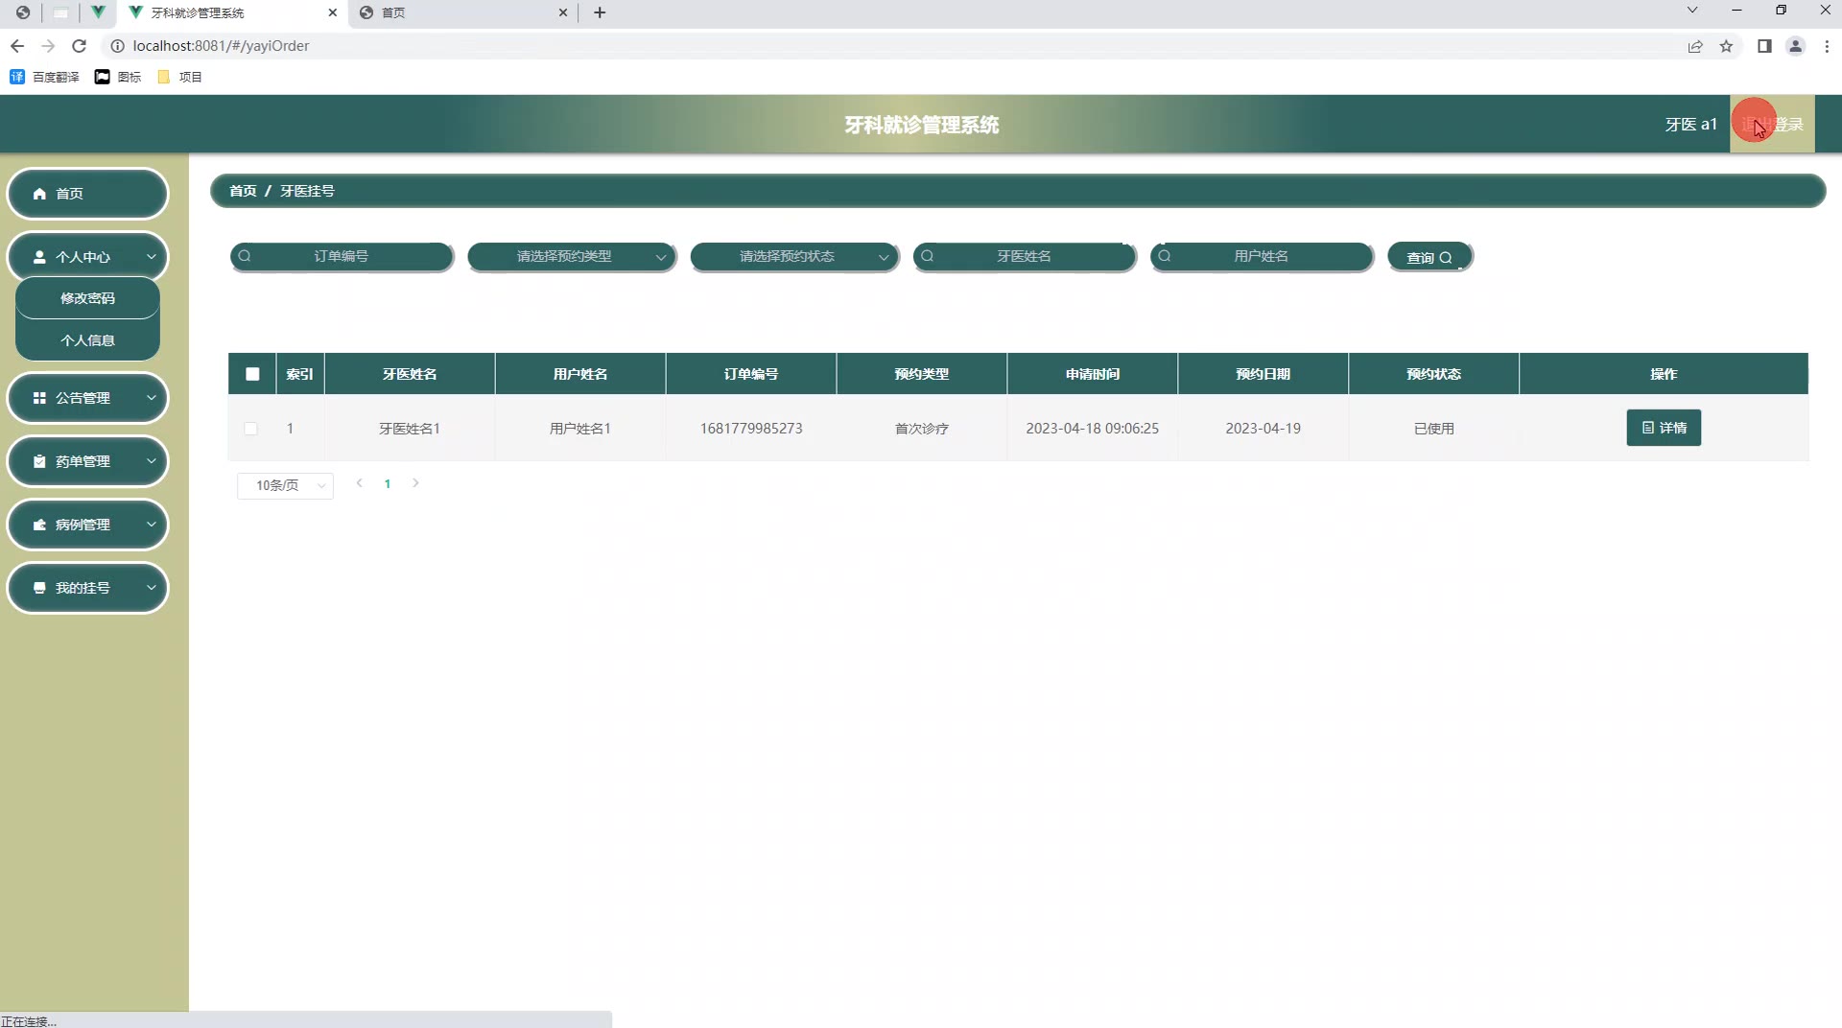Select page 1 in pagination
This screenshot has width=1842, height=1028.
[x=388, y=484]
